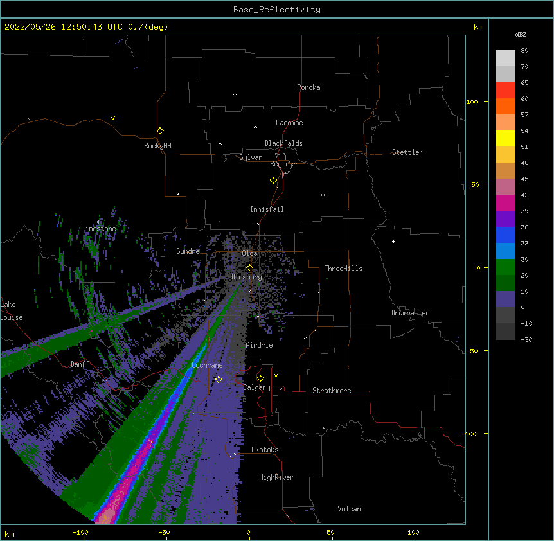Click the Lacombe city label

[x=289, y=123]
